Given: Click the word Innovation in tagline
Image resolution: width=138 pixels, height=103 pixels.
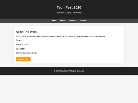Looking at the screenshot, I should point(61,13).
